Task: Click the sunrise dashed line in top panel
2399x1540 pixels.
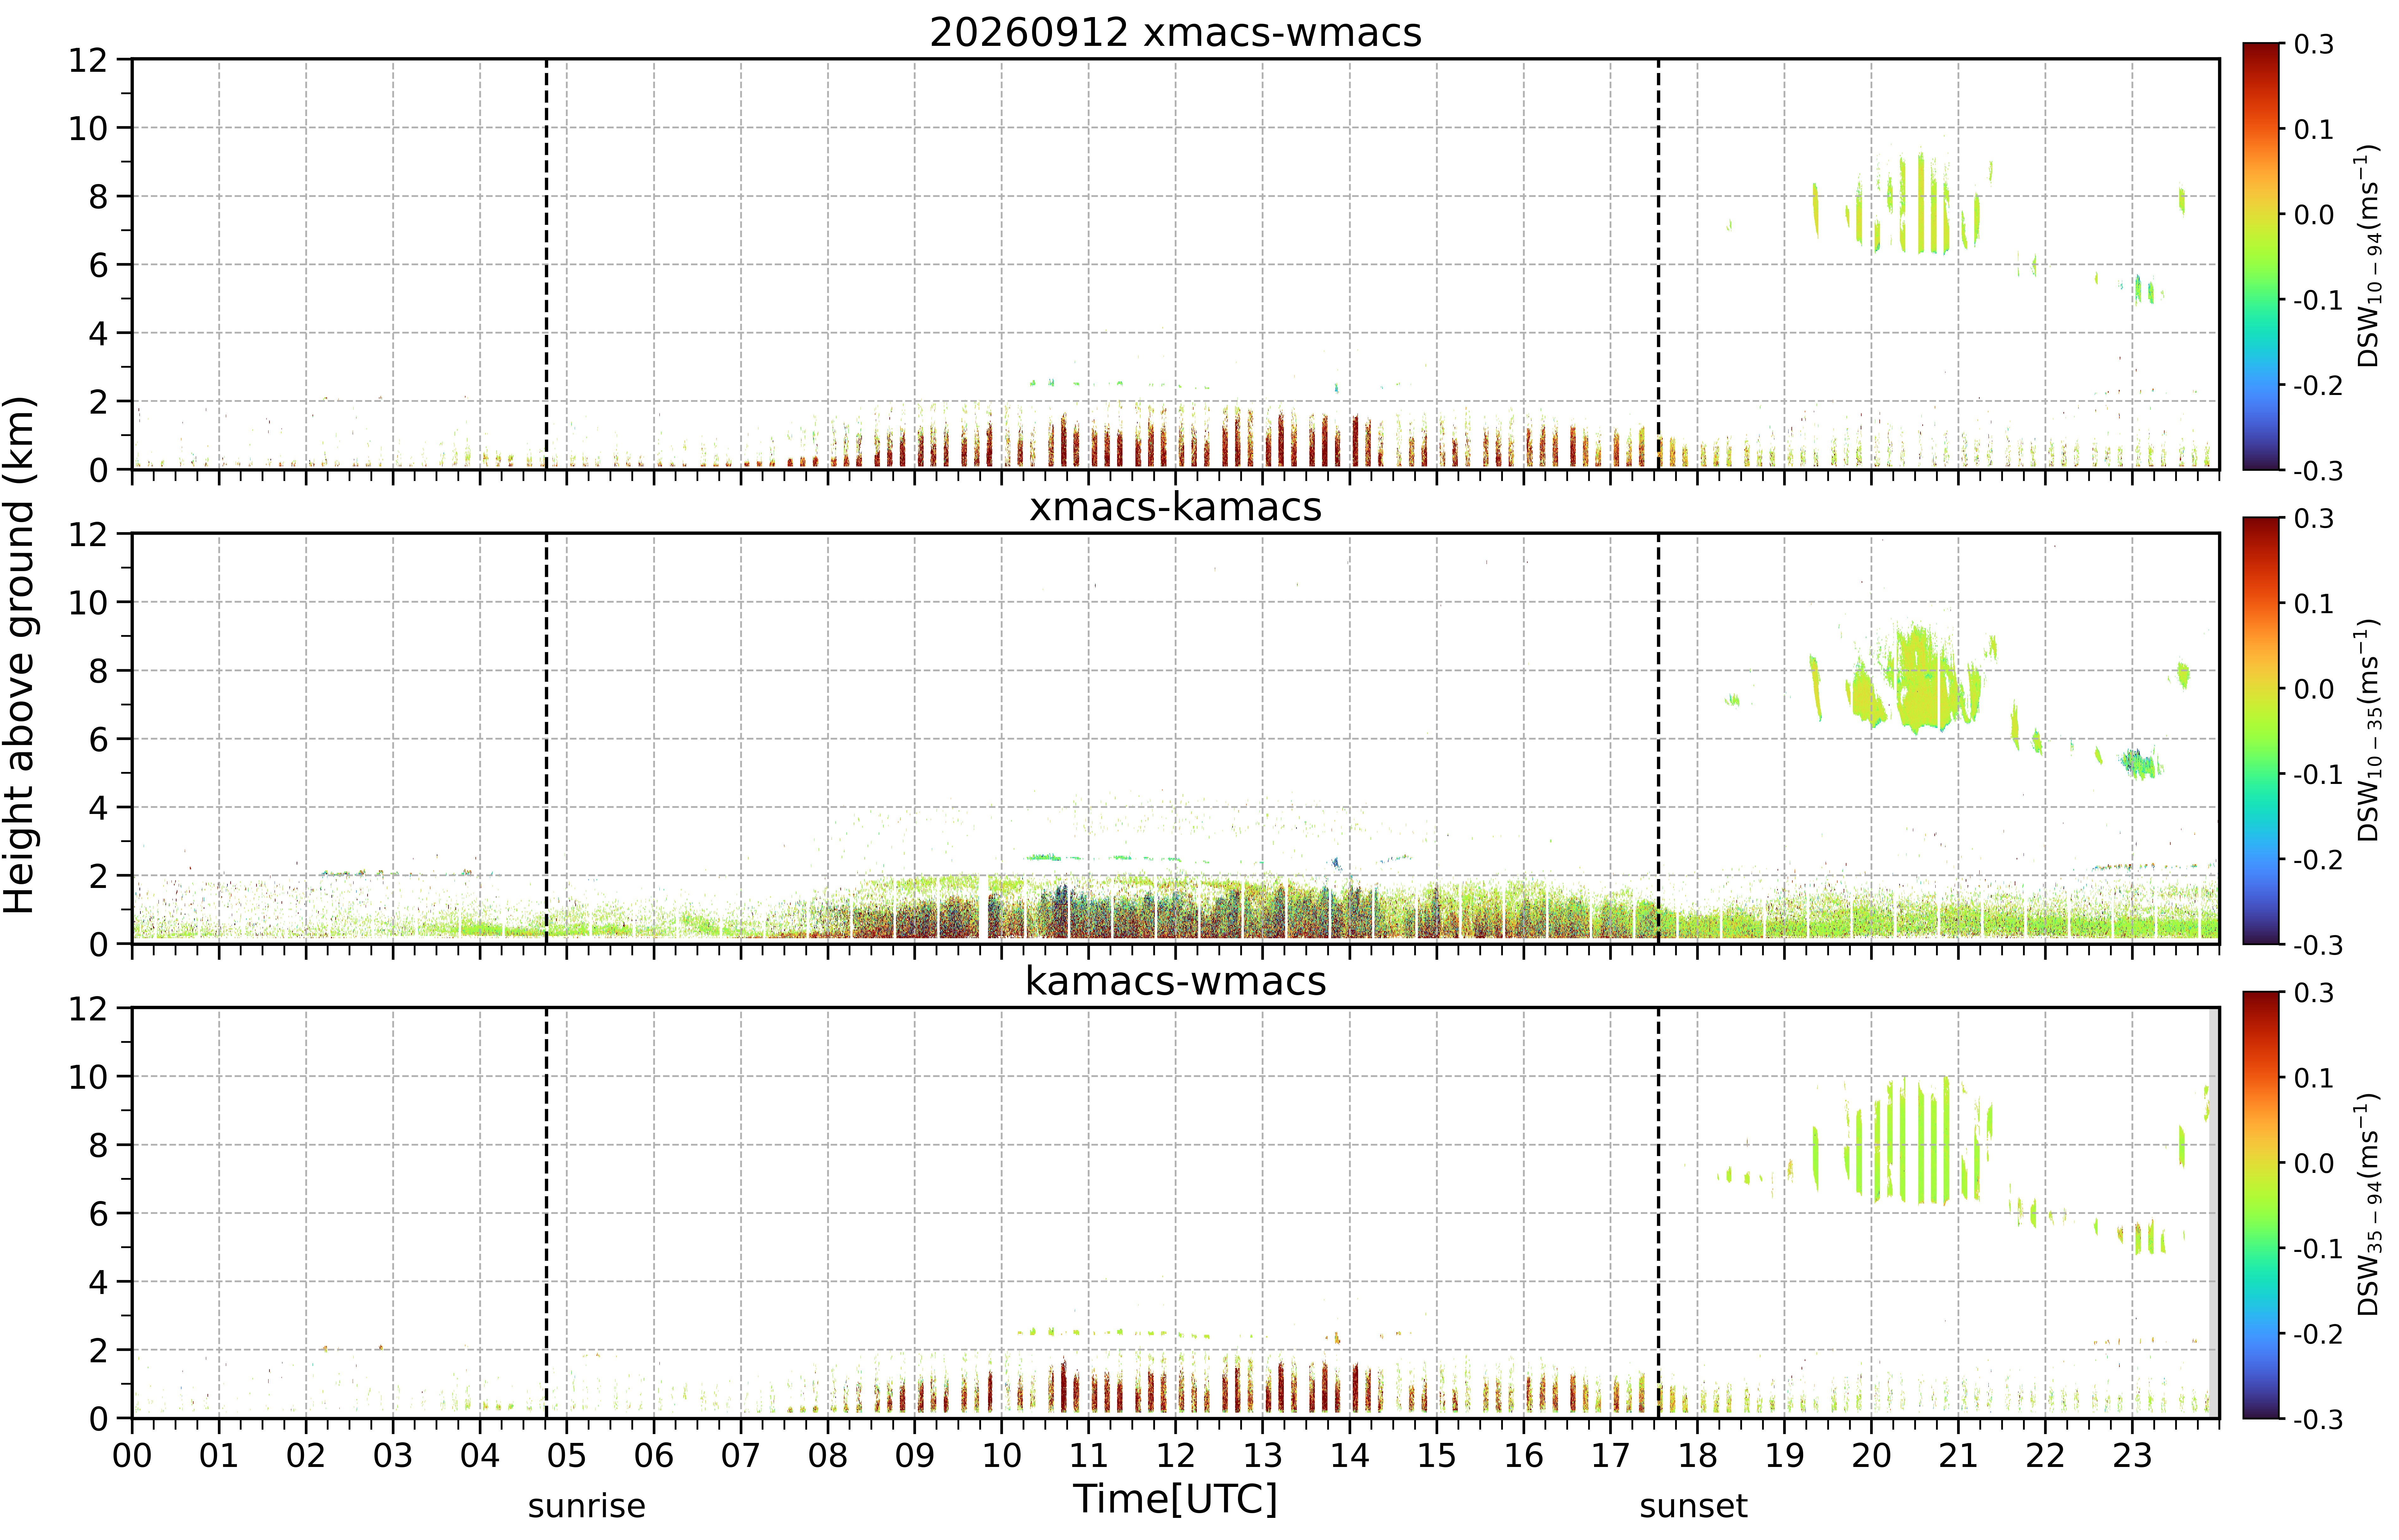Action: 546,264
